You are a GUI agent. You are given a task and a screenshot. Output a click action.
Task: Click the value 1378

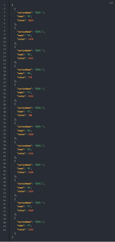[x=31, y=39]
